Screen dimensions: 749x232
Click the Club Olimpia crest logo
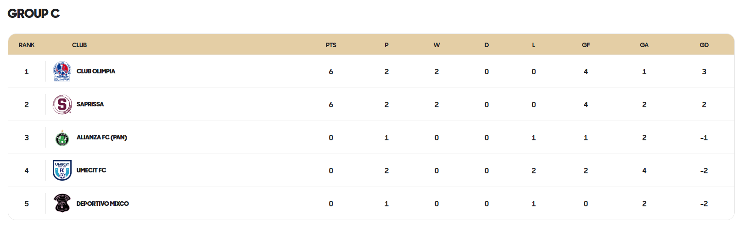tap(62, 72)
